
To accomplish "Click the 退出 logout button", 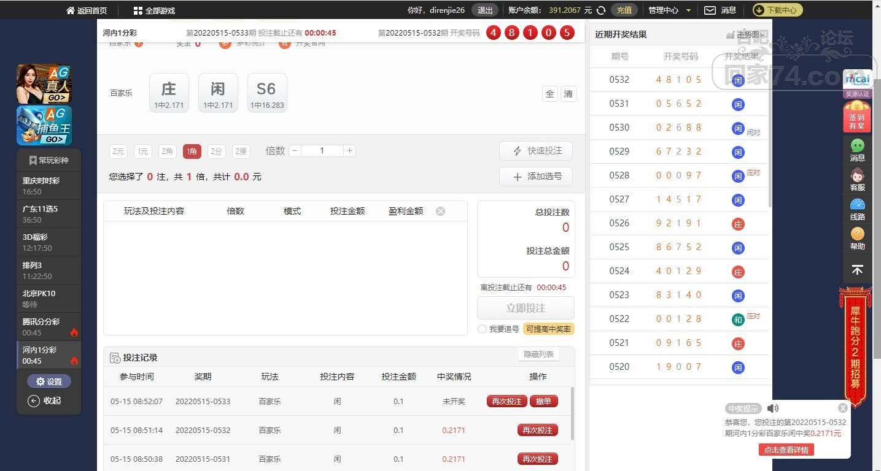I will 485,10.
